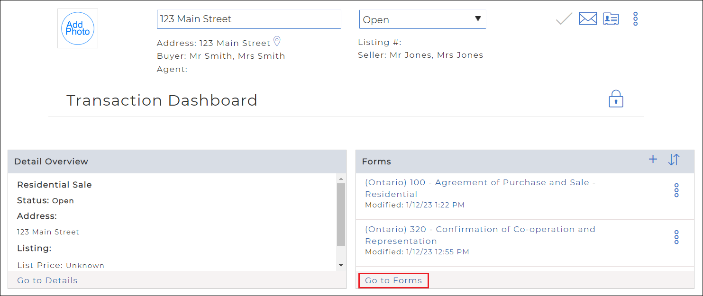This screenshot has height=296, width=703.
Task: Toggle the Transaction Dashboard padlock icon
Action: [x=616, y=99]
